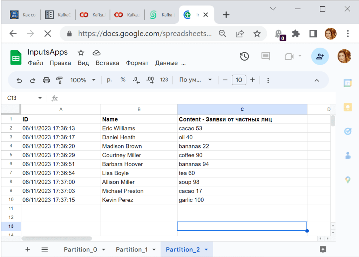Open the comments panel icon
The image size is (359, 257).
pyautogui.click(x=265, y=56)
